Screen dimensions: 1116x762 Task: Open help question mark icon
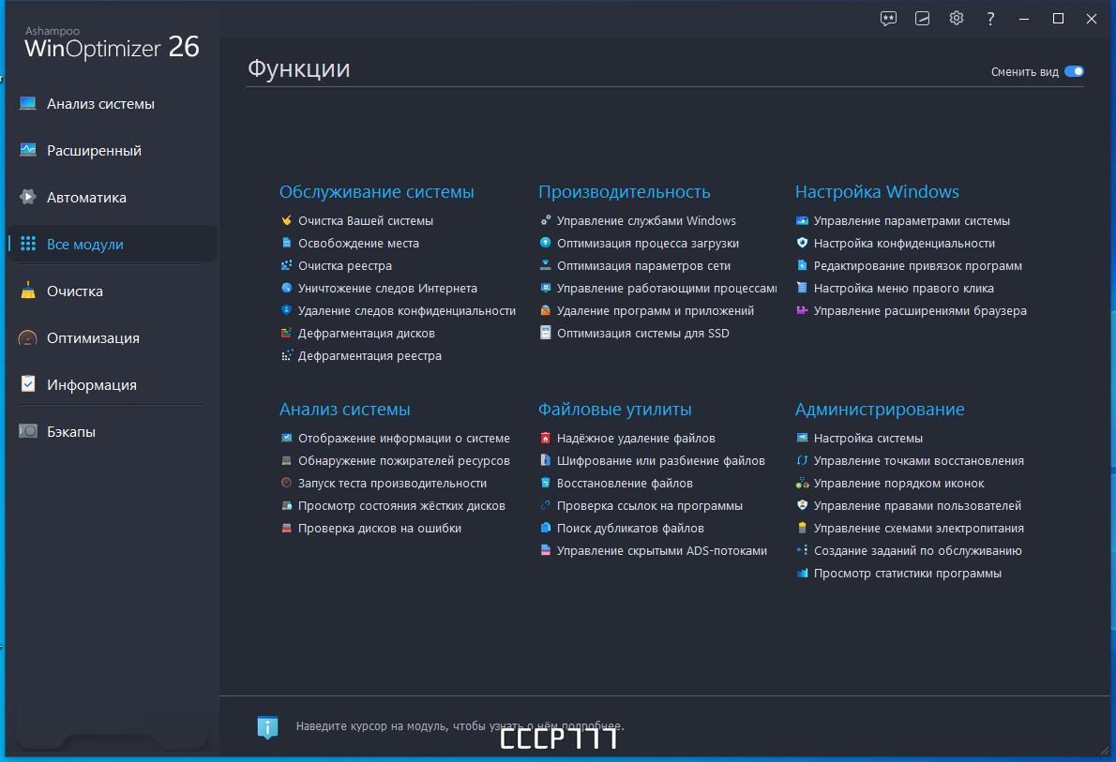(990, 19)
